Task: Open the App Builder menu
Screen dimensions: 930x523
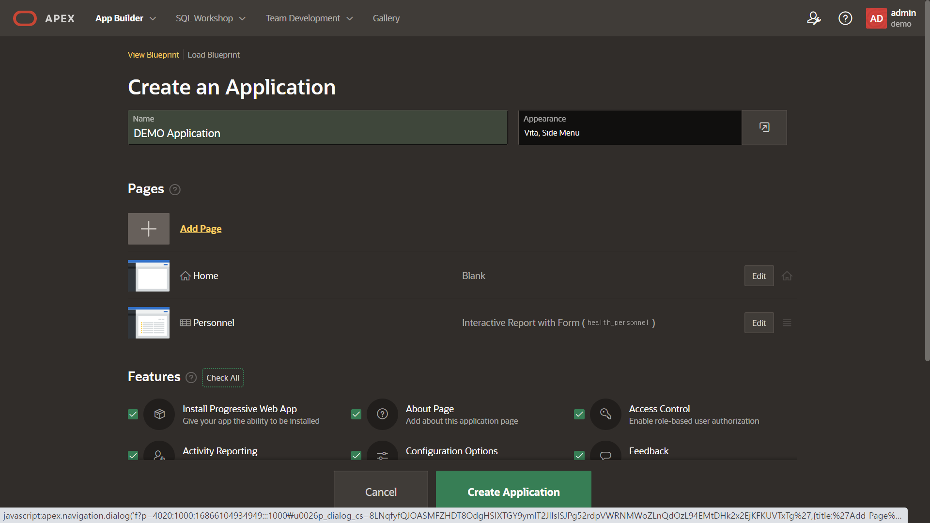Action: coord(119,18)
